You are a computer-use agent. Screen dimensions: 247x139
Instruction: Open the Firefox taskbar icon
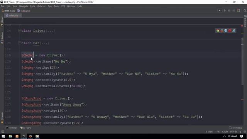click(x=30, y=136)
